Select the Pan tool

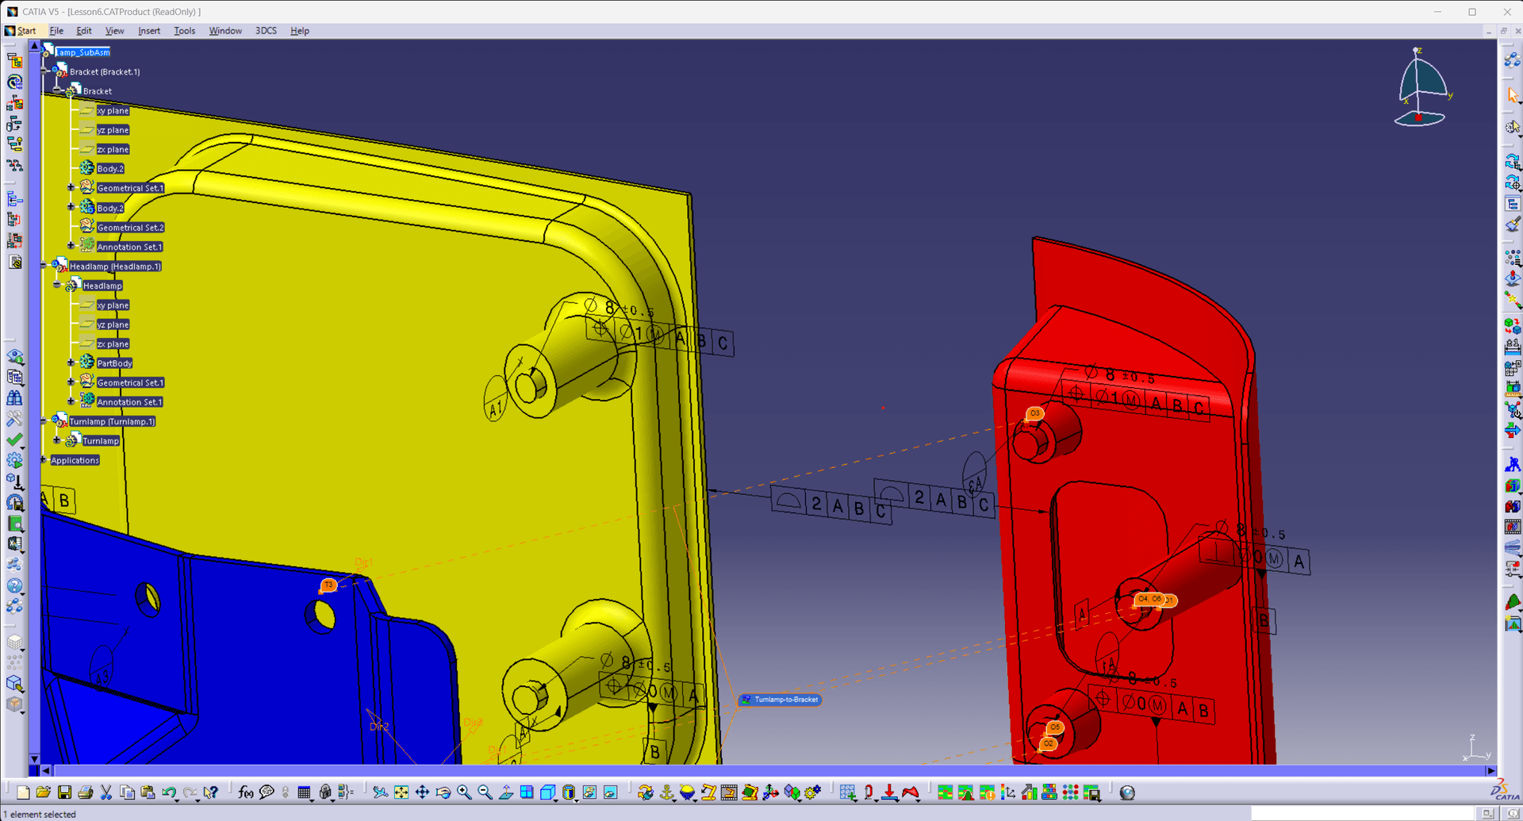point(422,792)
